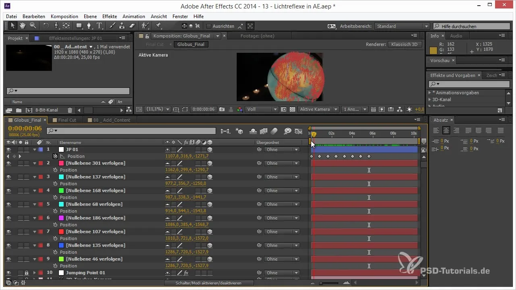Collapse the JP 01 layer properties
Screen dimensions: 516x290
click(x=35, y=149)
